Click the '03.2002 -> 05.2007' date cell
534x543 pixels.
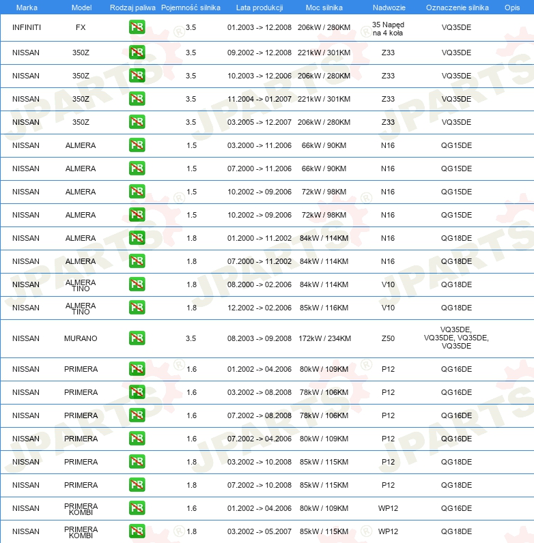click(259, 531)
